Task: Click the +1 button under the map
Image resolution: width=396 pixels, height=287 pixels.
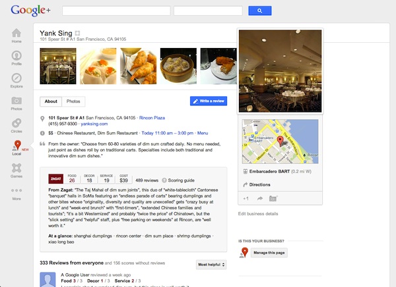Action: coord(246,198)
